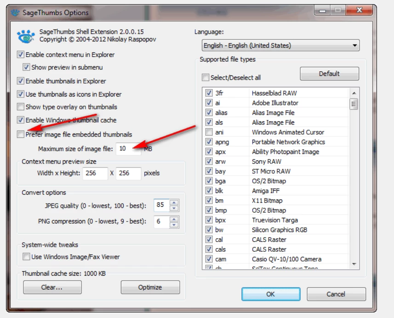Confirm settings with OK button
Screen dimensions: 394x318
pyautogui.click(x=271, y=294)
